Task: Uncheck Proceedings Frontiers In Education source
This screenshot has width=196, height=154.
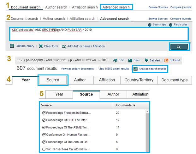Action: (44, 113)
